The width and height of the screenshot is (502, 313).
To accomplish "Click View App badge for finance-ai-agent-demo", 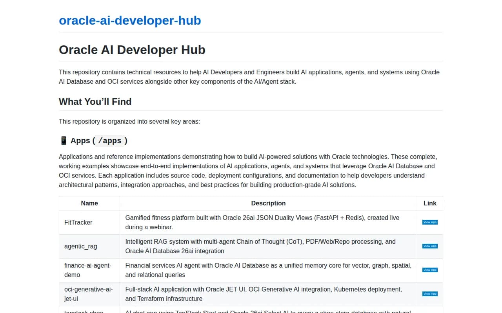I will pos(430,270).
